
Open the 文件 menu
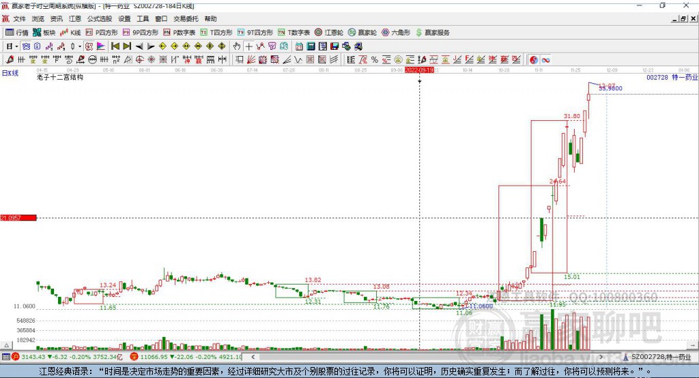(x=19, y=18)
